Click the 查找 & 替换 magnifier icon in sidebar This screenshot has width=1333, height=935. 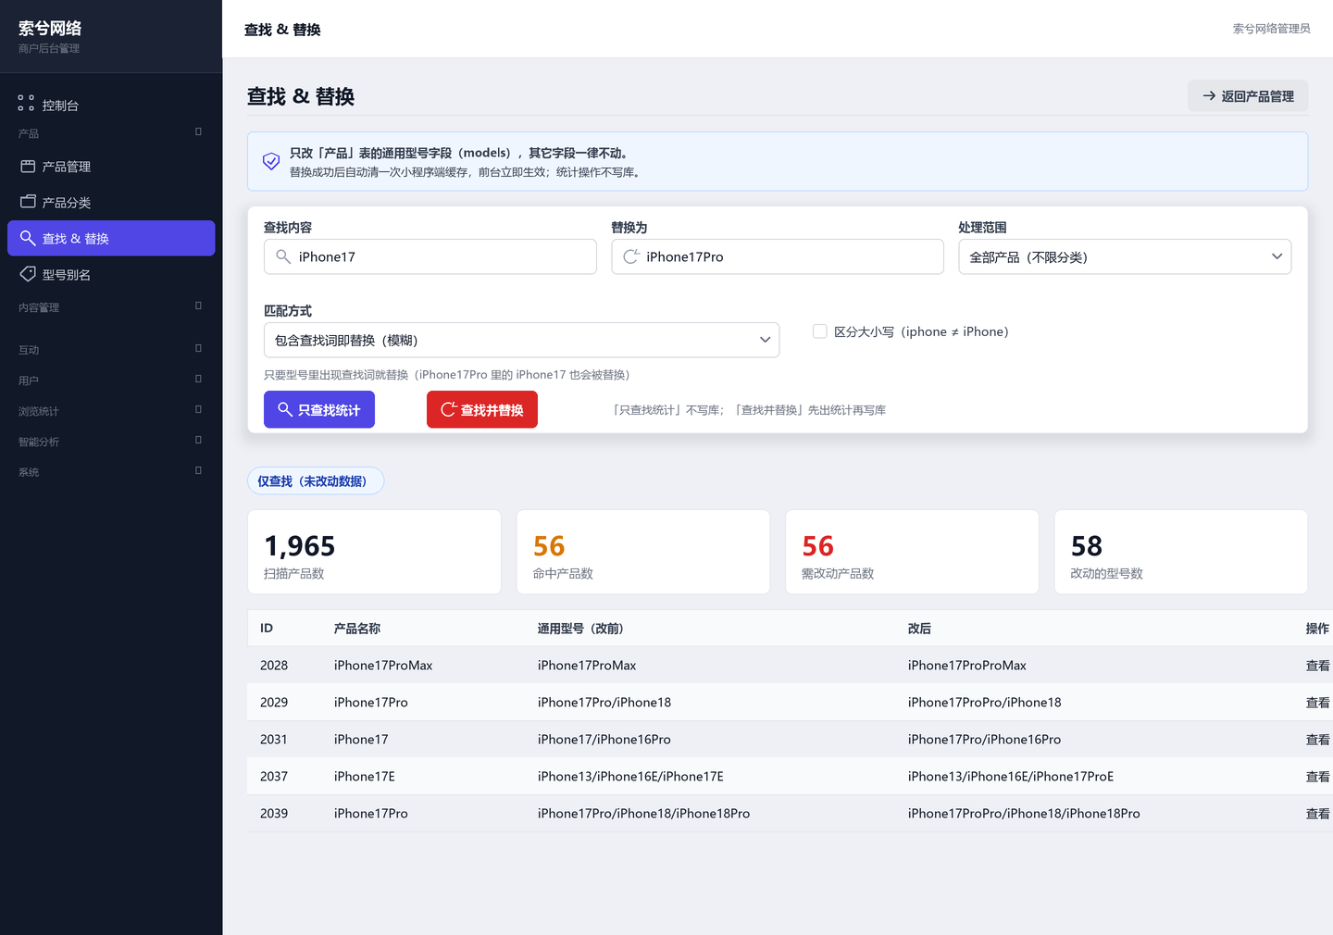tap(28, 238)
